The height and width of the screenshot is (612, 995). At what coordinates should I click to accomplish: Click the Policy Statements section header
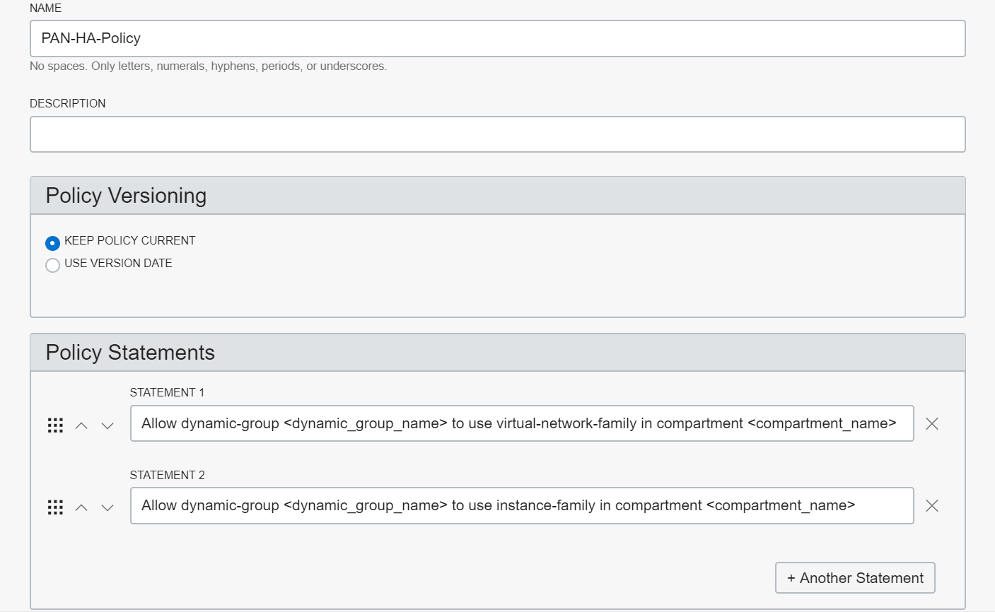pyautogui.click(x=130, y=353)
